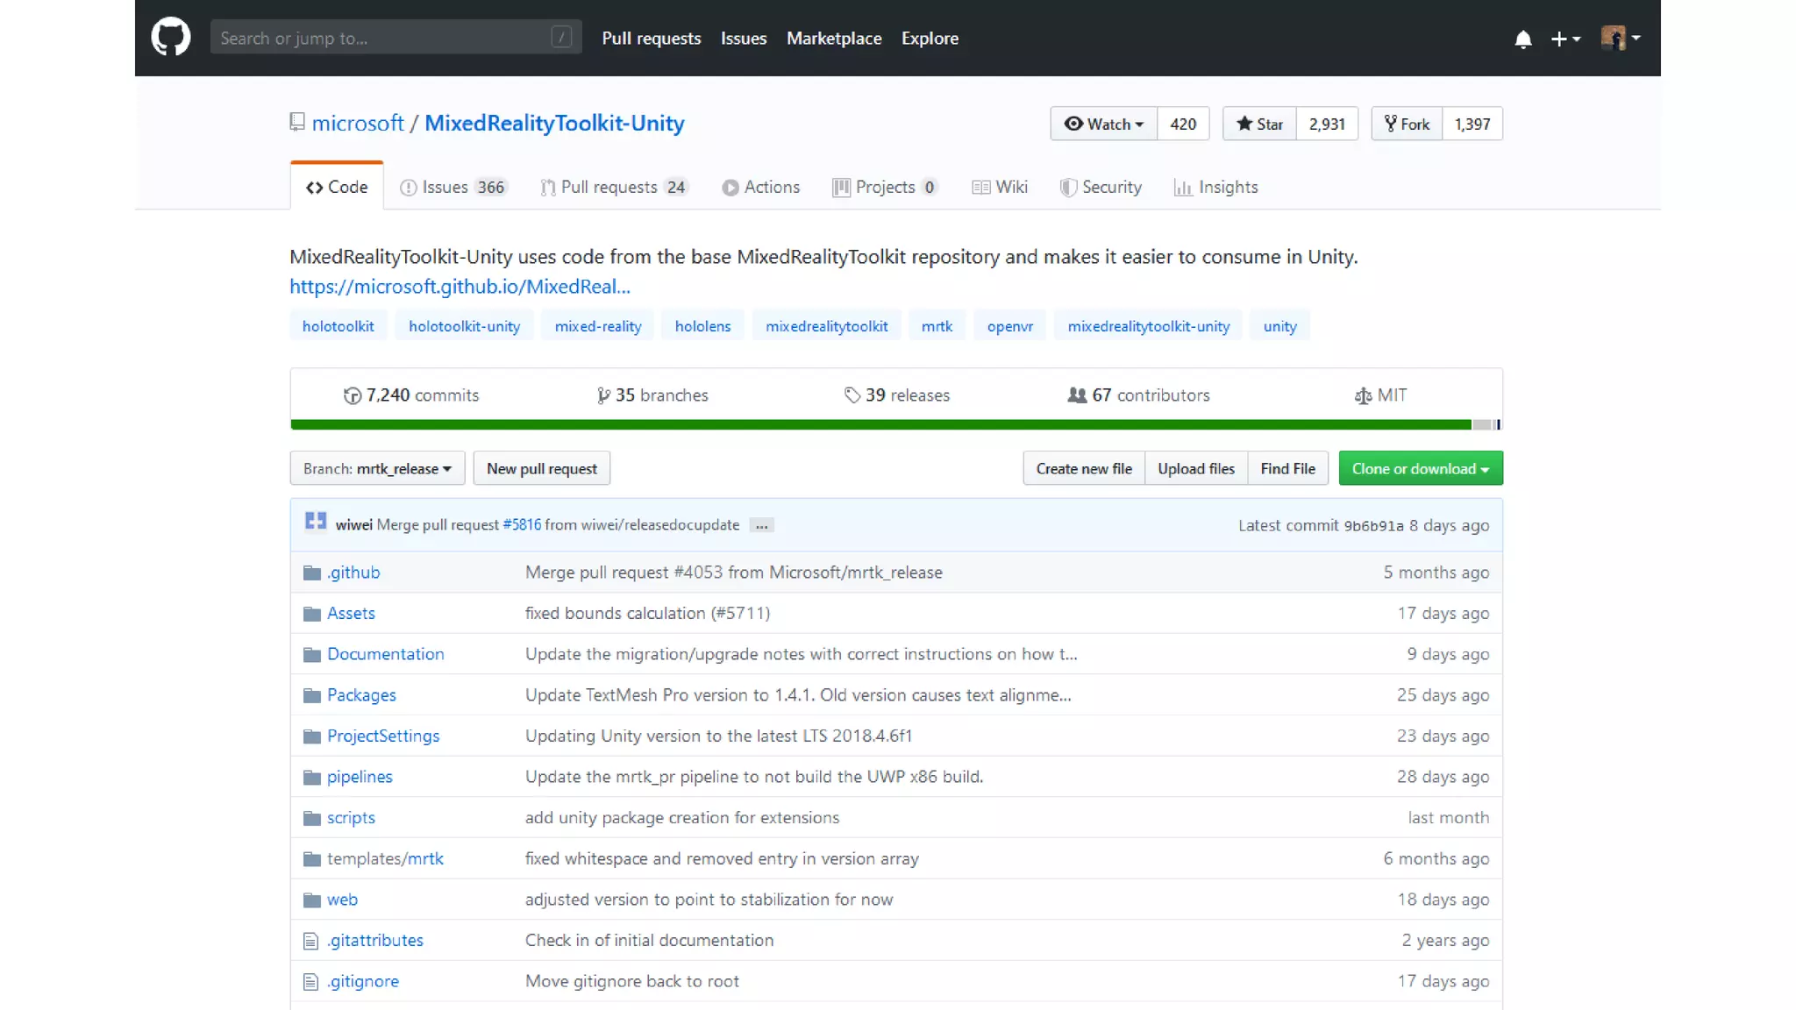Expand the commit message ellipsis button
1796x1010 pixels.
pyautogui.click(x=761, y=525)
